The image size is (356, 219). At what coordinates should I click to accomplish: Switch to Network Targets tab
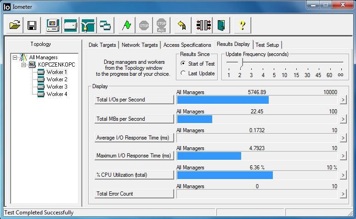tap(140, 45)
